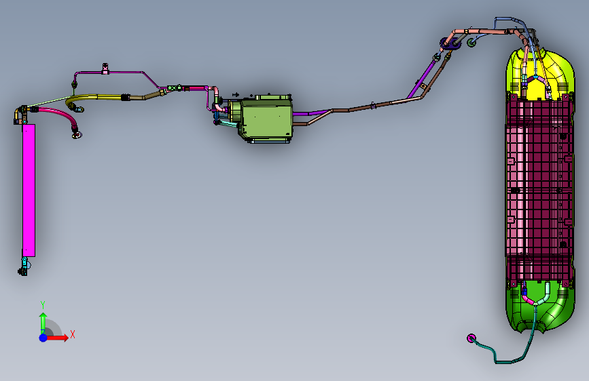The image size is (589, 381).
Task: Select the olive yellow curved hose on the left
Action: point(96,98)
